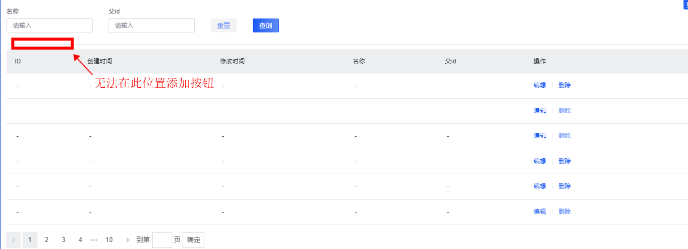Go to page 2 in pagination
Viewport: 688px width, 249px height.
47,240
